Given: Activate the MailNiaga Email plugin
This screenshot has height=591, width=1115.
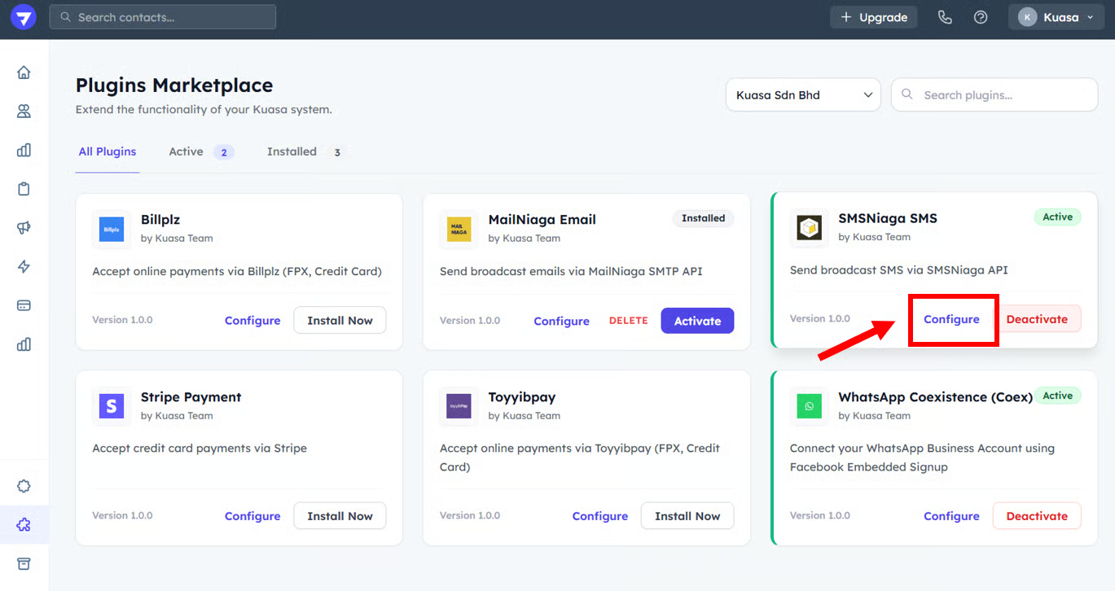Looking at the screenshot, I should [696, 321].
